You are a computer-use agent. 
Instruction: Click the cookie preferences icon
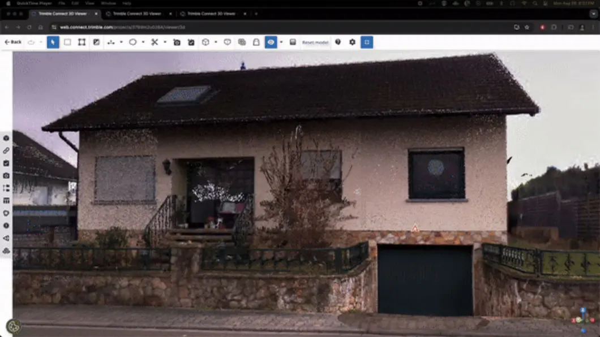tap(13, 326)
